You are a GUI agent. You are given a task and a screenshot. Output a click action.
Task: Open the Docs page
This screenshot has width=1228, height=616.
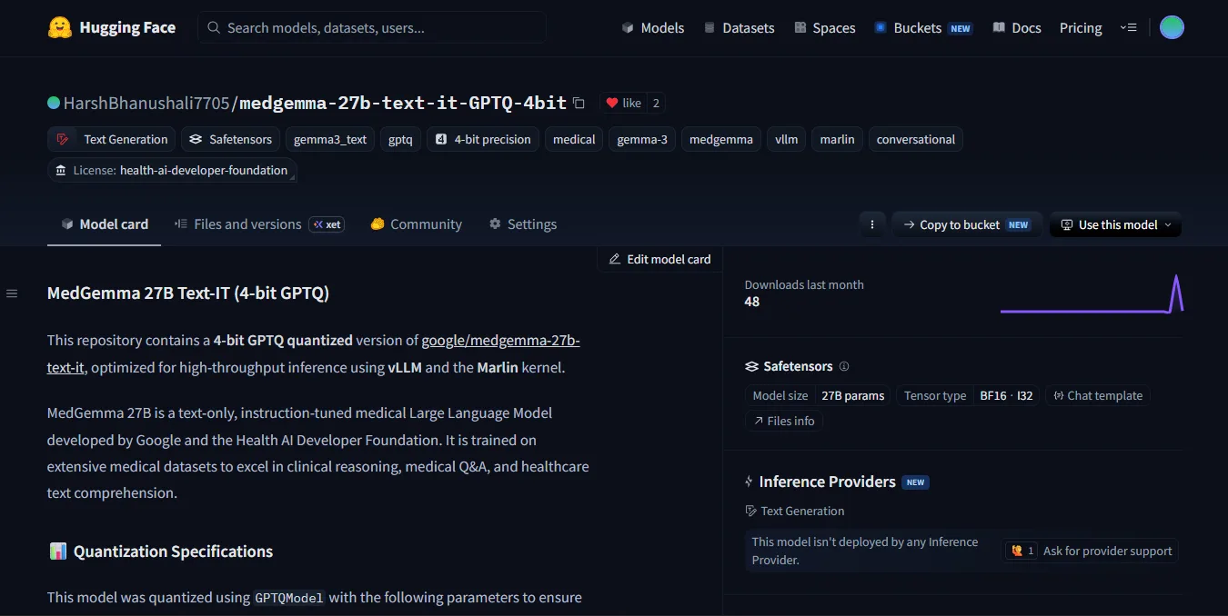(x=1016, y=28)
